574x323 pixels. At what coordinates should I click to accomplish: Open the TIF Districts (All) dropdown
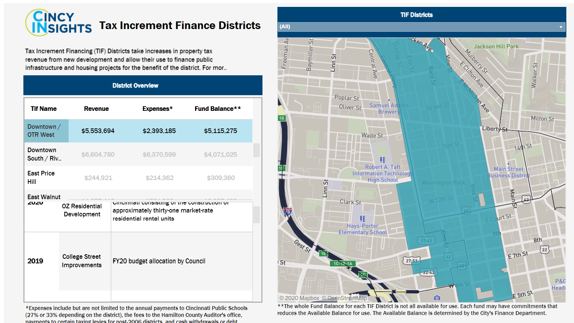(x=421, y=27)
